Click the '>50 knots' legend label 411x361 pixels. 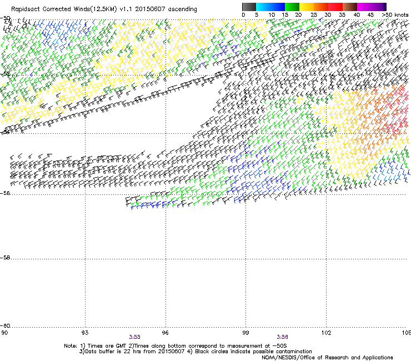point(395,15)
